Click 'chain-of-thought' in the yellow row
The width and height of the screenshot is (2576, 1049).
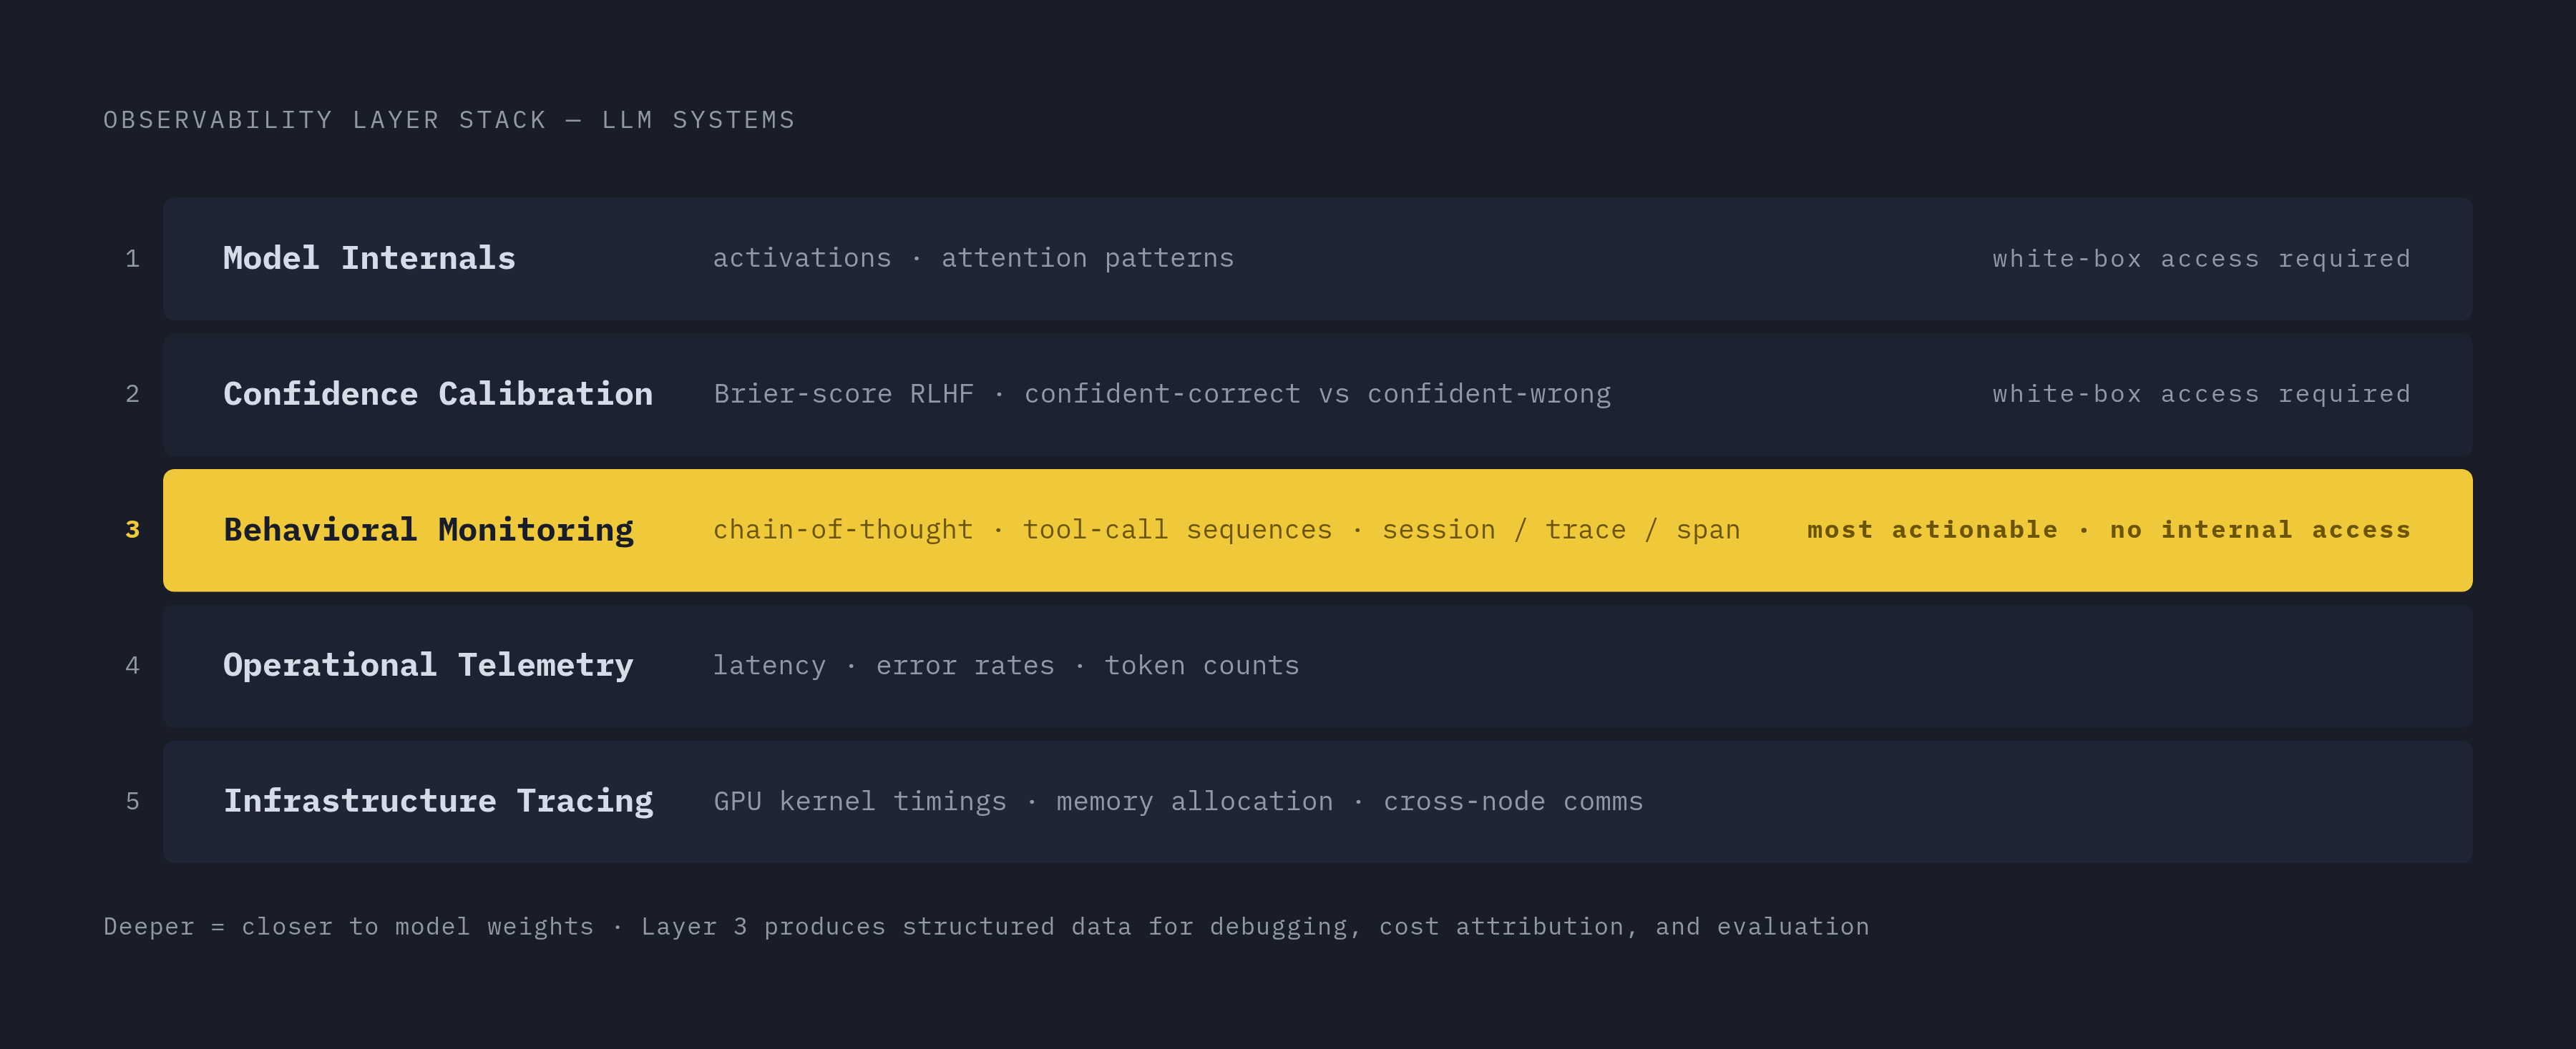click(x=842, y=529)
